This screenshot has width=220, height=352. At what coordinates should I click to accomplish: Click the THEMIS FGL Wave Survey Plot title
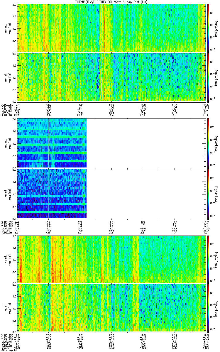click(x=110, y=2)
